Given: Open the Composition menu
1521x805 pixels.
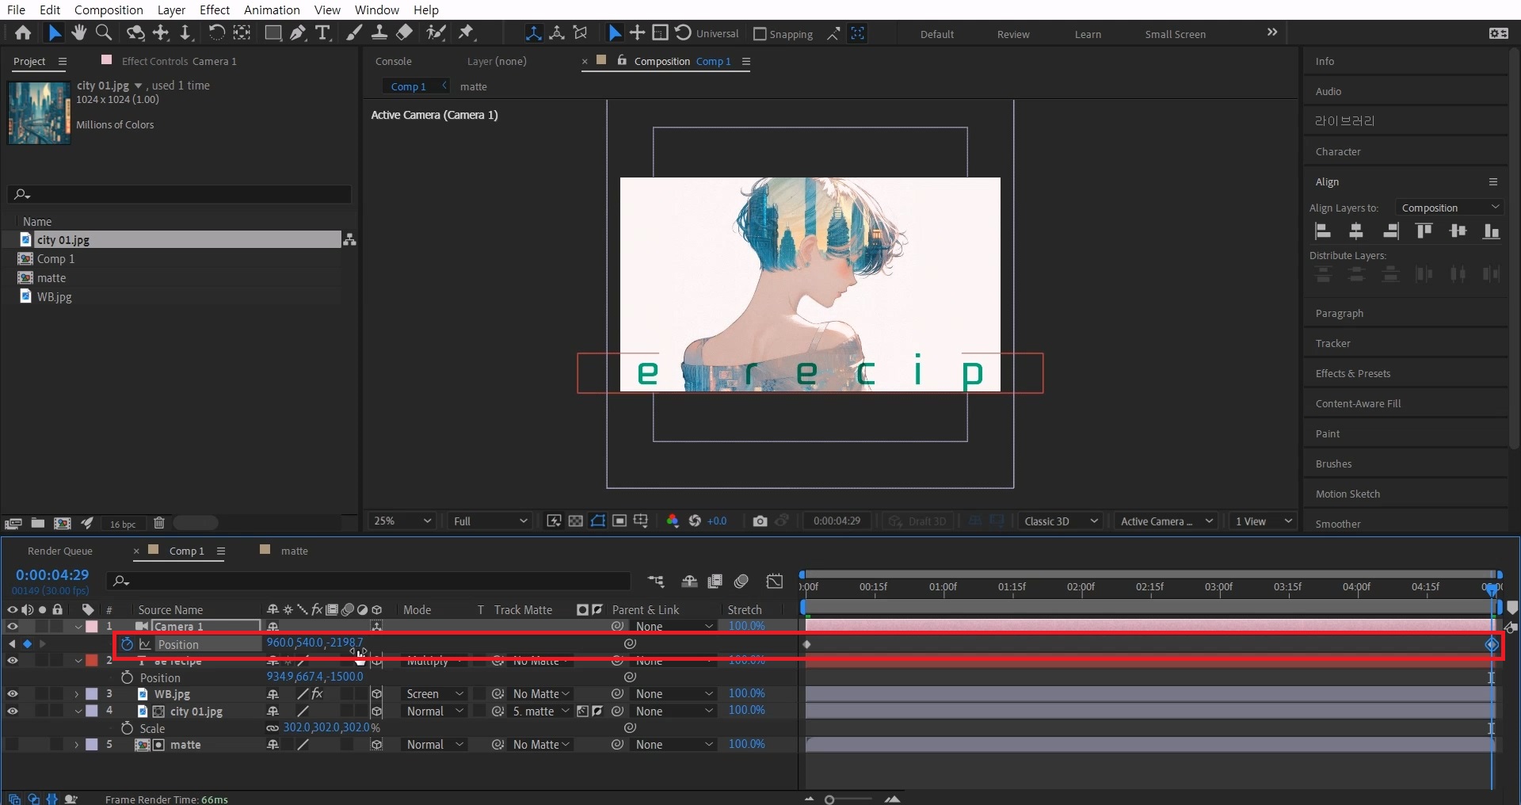Looking at the screenshot, I should tap(109, 10).
